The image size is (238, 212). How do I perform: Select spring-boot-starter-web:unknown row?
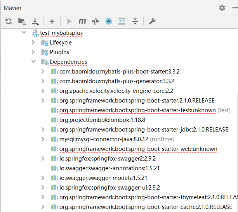(139, 149)
